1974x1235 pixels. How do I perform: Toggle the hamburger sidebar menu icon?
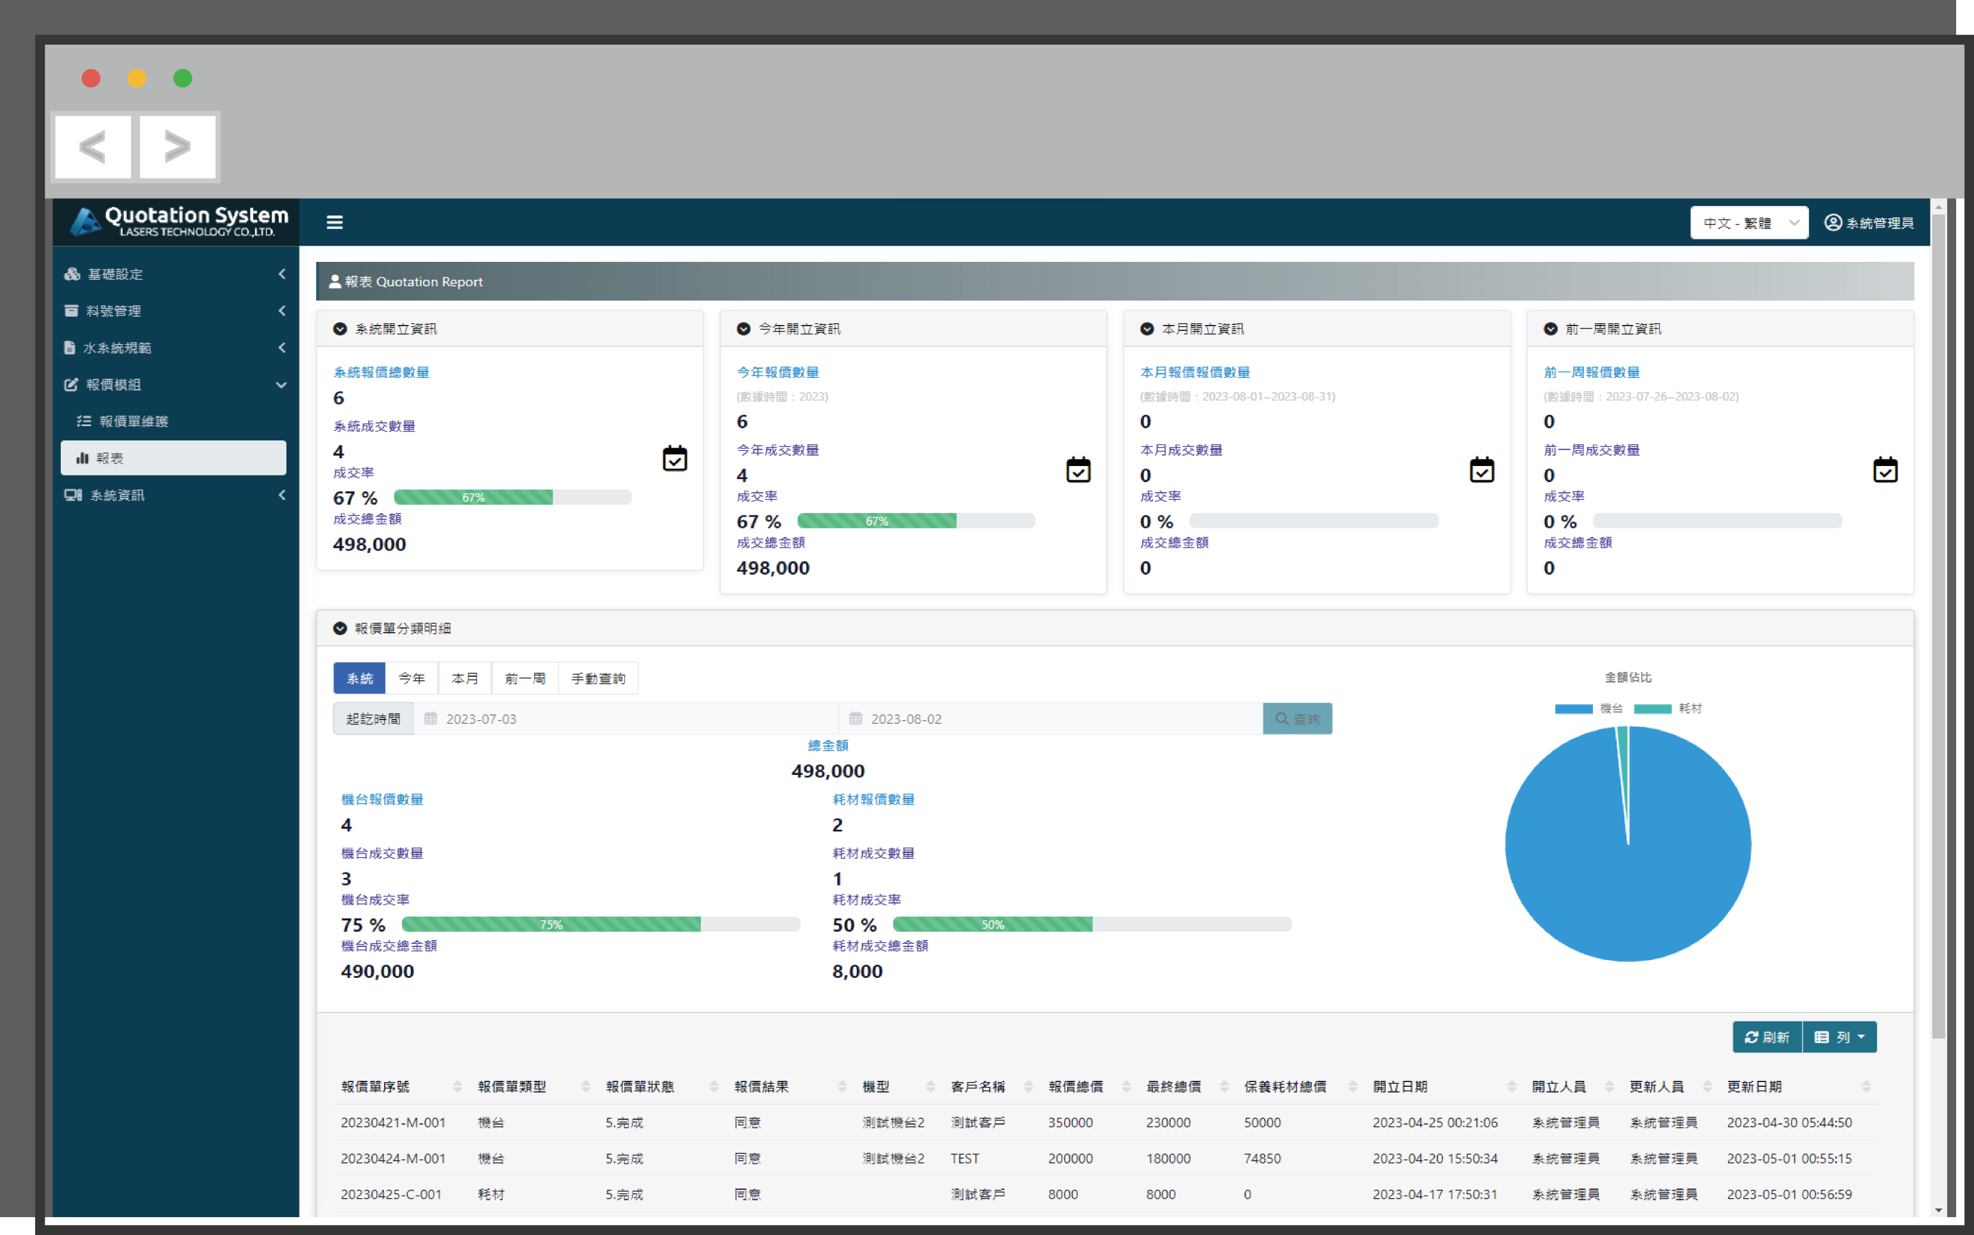tap(334, 222)
